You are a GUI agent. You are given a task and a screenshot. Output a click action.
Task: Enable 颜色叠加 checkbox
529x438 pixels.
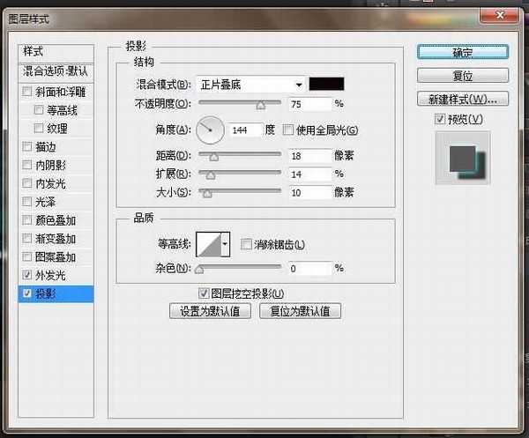tap(27, 219)
